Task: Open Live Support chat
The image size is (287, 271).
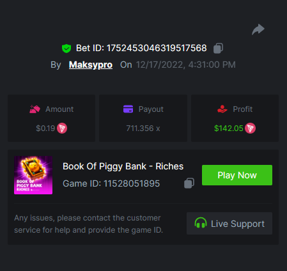Action: [229, 224]
